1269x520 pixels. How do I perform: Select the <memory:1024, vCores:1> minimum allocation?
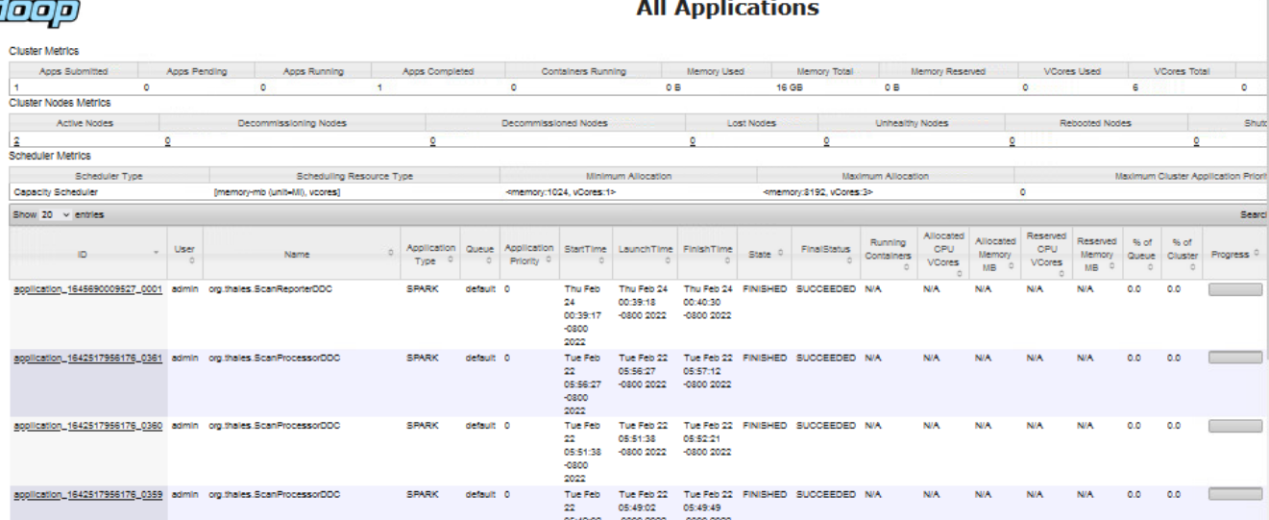point(561,192)
